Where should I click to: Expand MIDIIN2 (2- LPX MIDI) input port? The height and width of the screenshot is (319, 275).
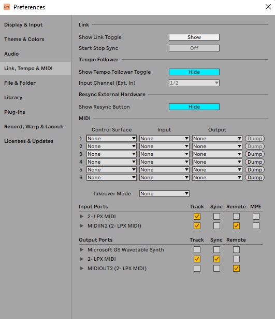click(81, 226)
